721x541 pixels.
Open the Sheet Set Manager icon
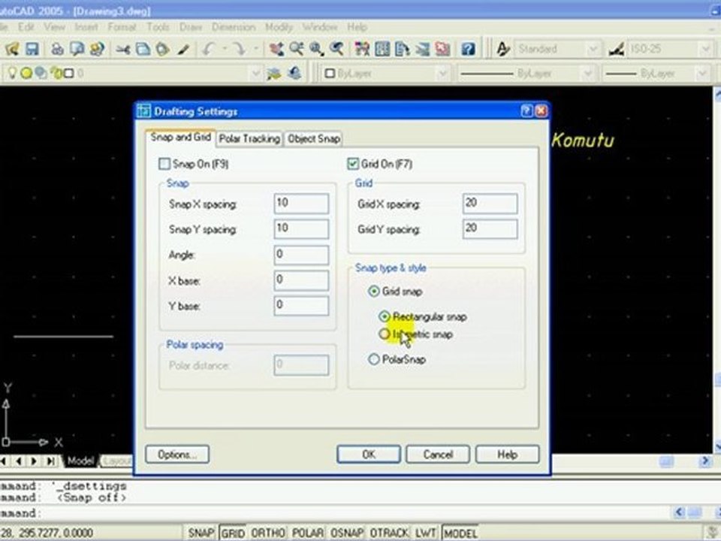pos(422,48)
